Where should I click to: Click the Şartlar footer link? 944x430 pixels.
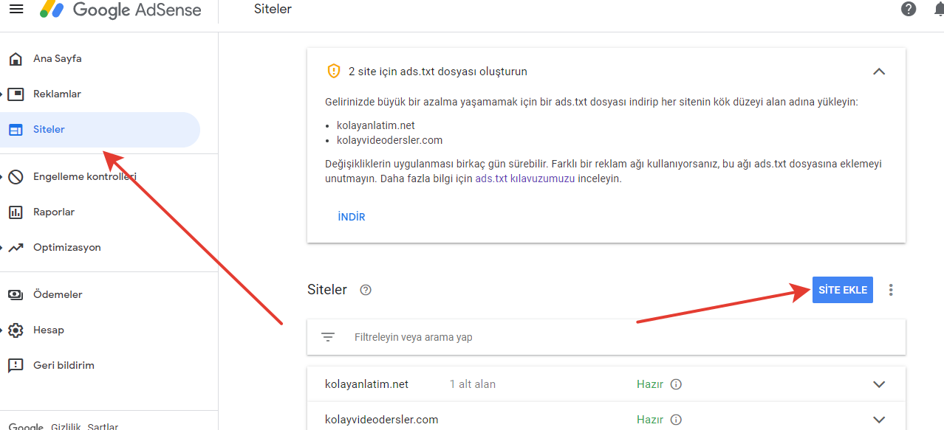coord(103,426)
